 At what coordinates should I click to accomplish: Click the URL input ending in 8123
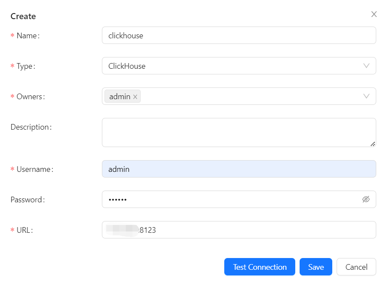[240, 230]
